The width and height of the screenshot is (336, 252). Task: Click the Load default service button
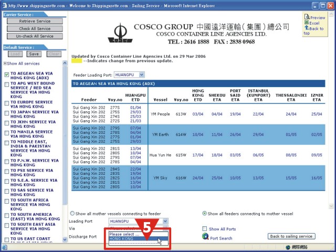coord(15,54)
